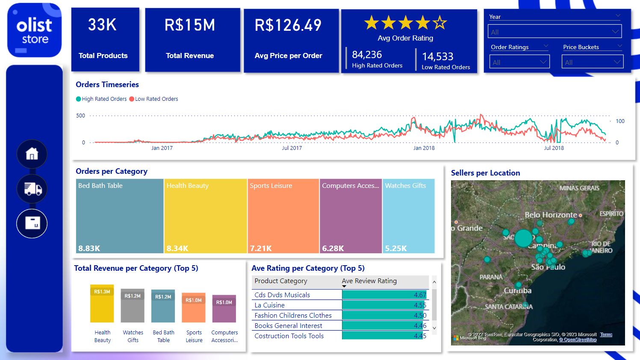Click the 14,533 Low Rated Orders value
This screenshot has height=360, width=640.
pos(438,56)
